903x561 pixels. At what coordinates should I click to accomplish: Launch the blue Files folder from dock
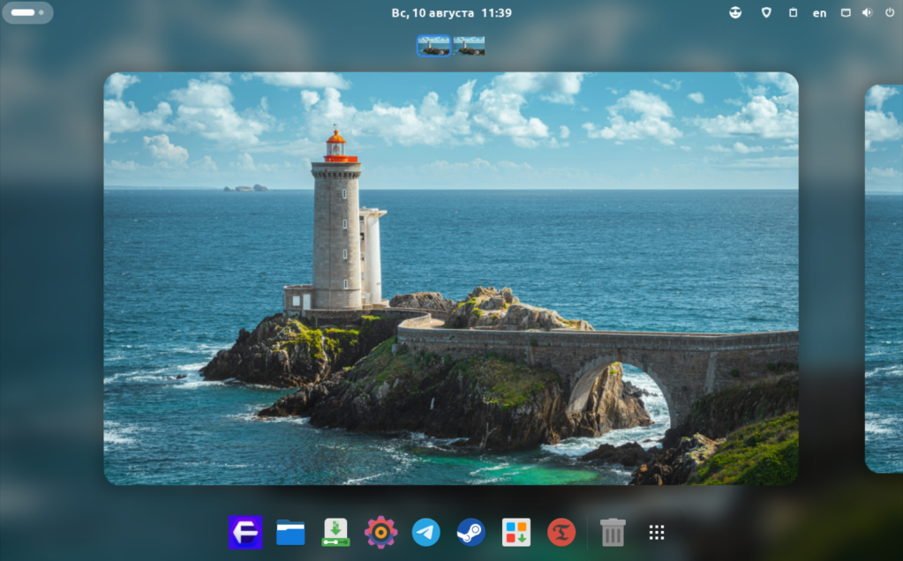click(x=290, y=532)
